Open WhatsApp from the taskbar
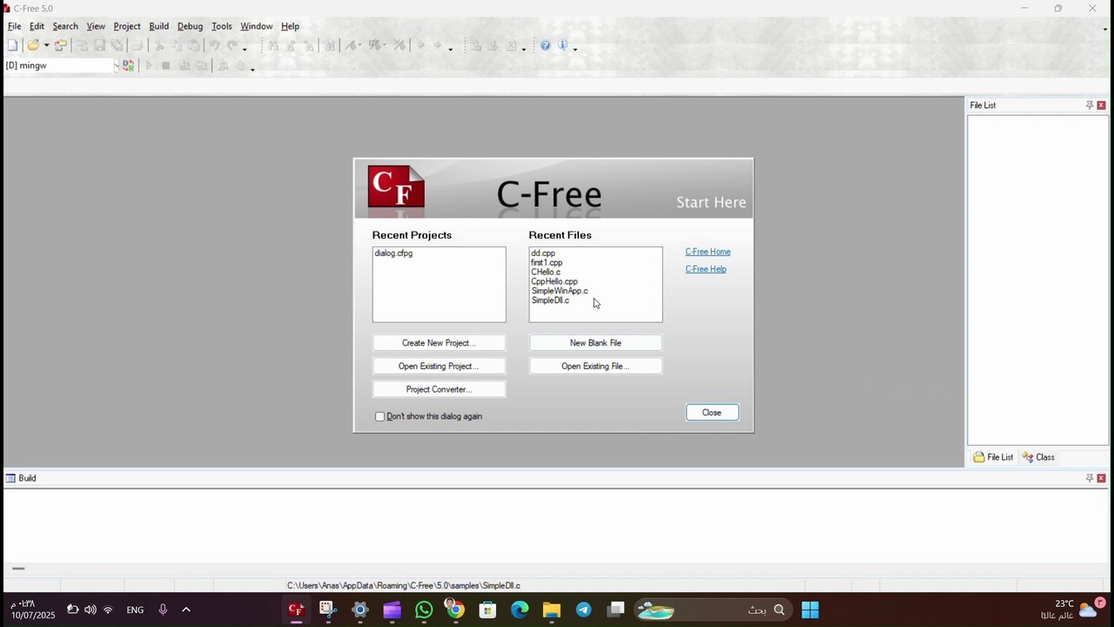 click(x=424, y=610)
